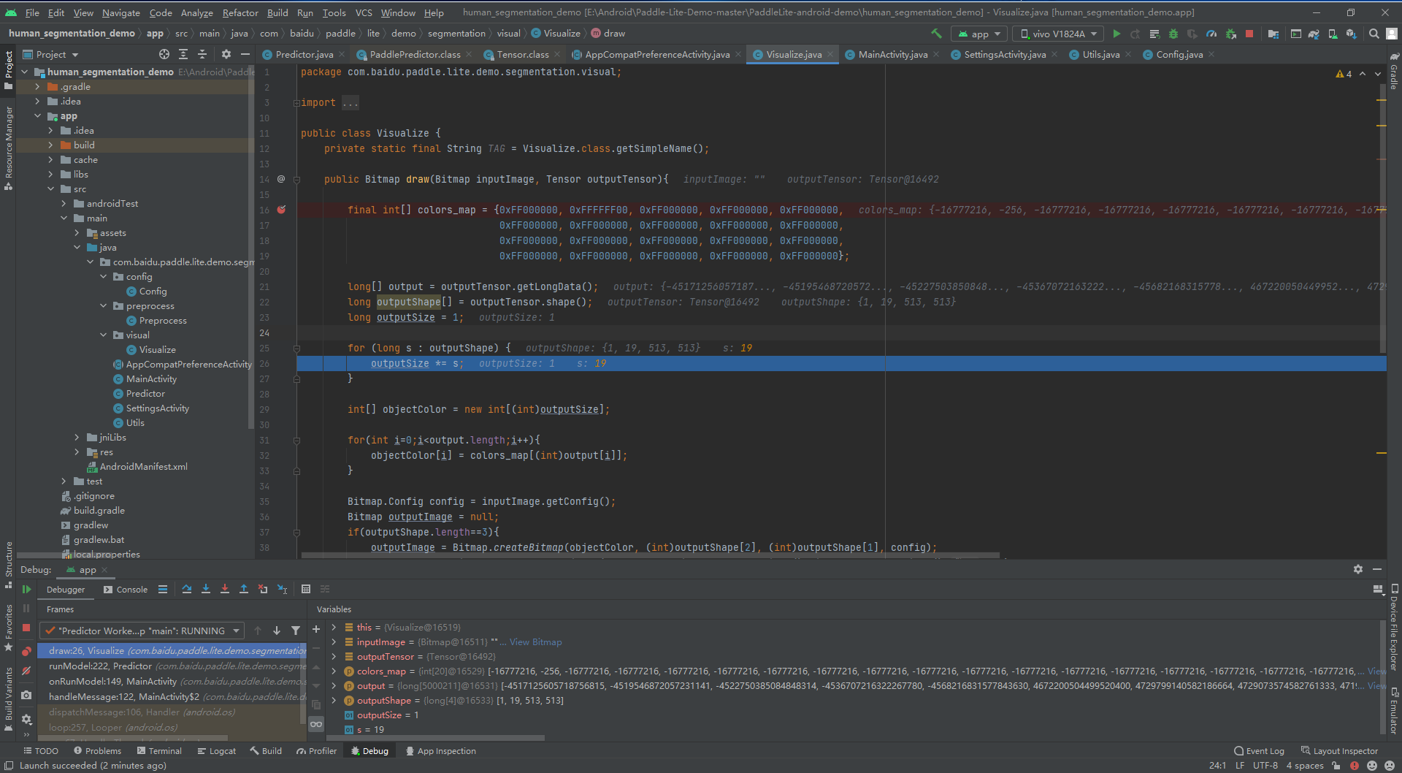Toggle Mute Breakpoints in debug sidebar
The width and height of the screenshot is (1402, 773).
point(27,670)
